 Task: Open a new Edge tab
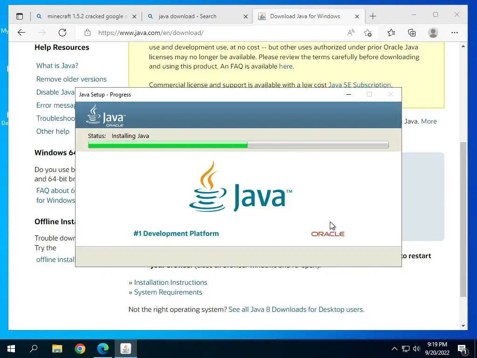(373, 16)
